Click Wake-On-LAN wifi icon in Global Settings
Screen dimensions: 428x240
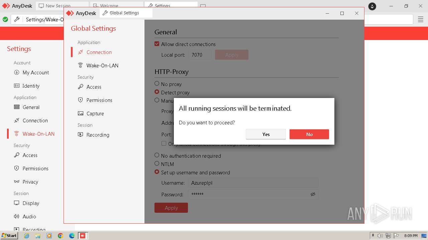81,65
